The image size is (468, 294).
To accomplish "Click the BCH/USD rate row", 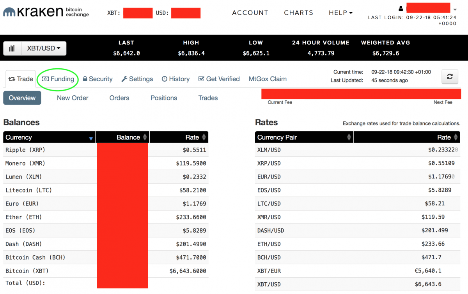I will click(x=358, y=258).
